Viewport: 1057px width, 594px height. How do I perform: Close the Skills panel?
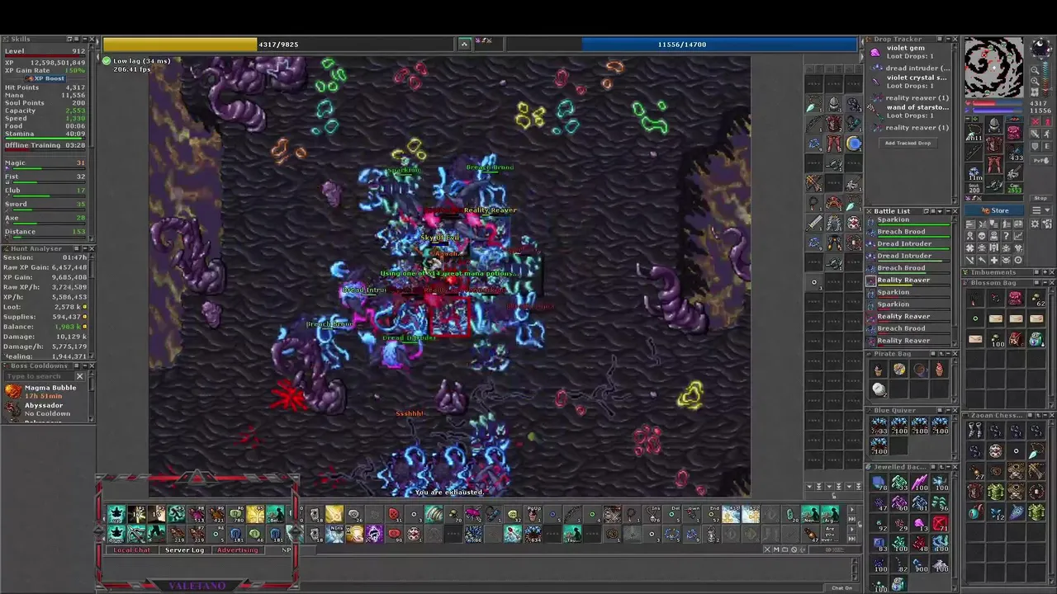coord(92,39)
